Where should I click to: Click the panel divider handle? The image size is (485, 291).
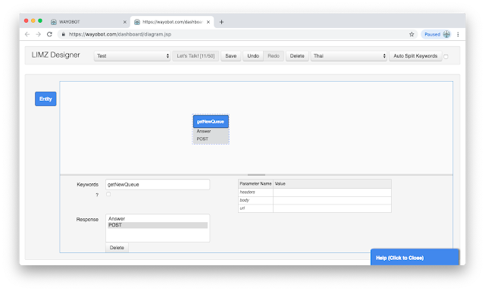pos(256,175)
